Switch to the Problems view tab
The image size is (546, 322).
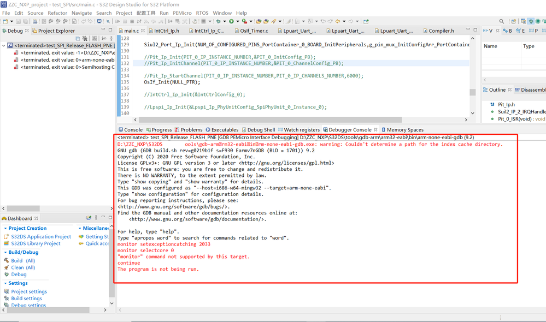pos(189,129)
